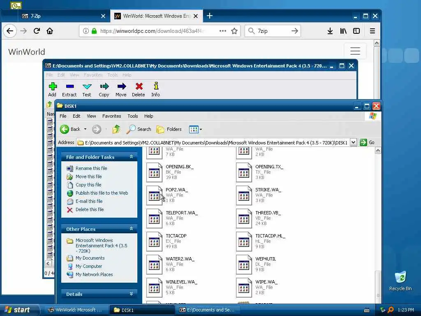Open the Explorer Tools menu
This screenshot has height=316, width=421.
[x=133, y=116]
